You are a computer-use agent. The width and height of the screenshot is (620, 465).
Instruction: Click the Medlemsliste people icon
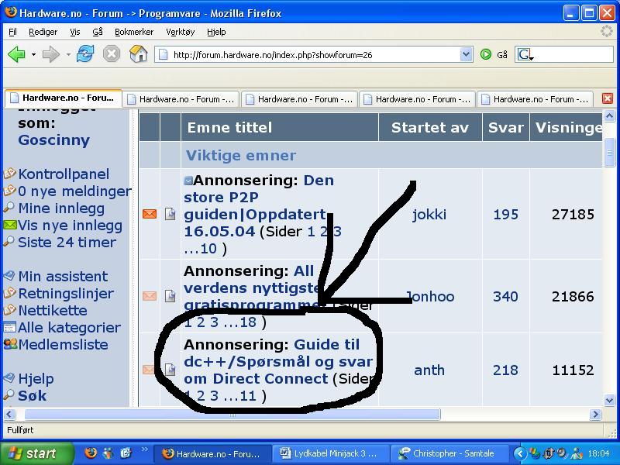click(10, 344)
